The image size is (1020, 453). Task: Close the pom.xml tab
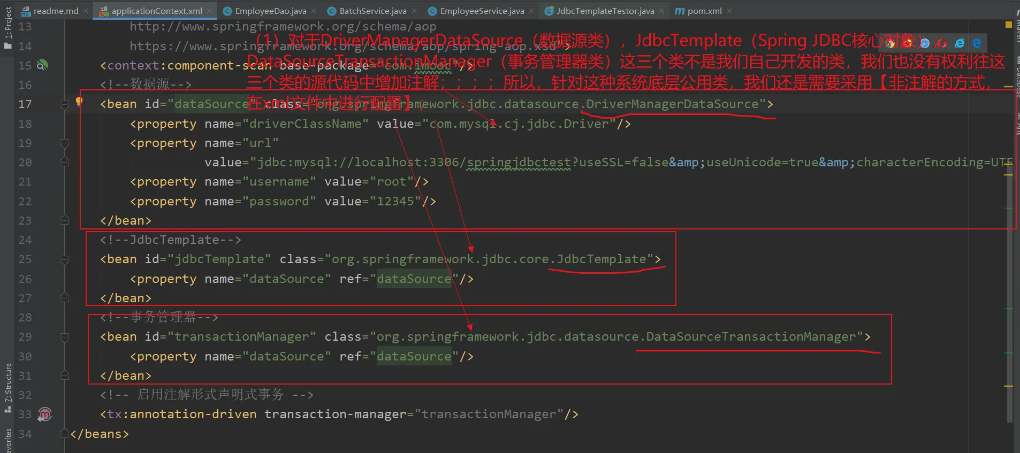[x=729, y=11]
